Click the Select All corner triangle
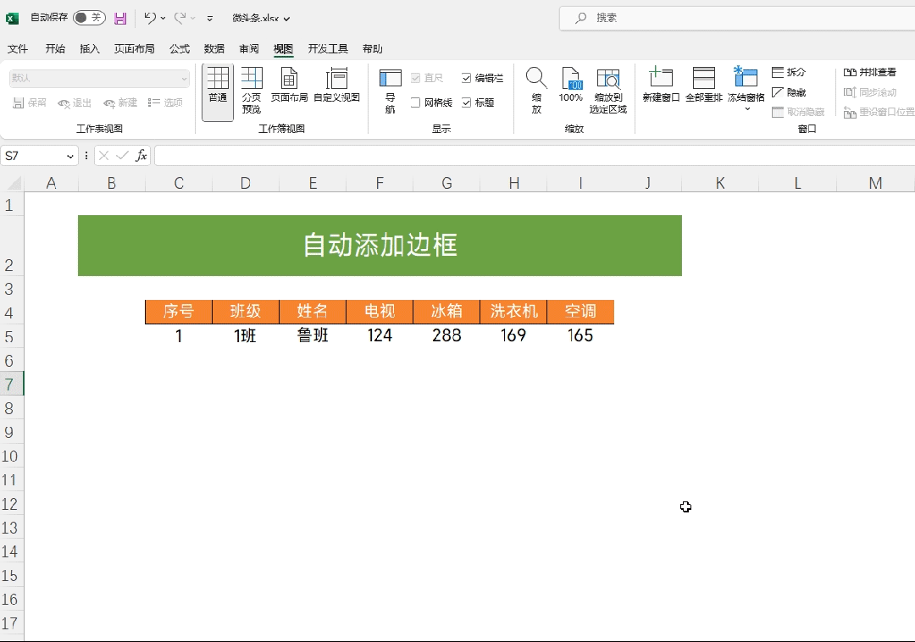 pos(14,184)
